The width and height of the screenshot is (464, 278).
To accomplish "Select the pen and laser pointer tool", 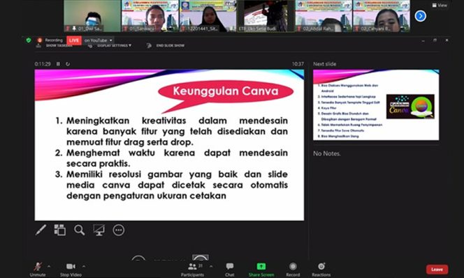I will point(41,230).
